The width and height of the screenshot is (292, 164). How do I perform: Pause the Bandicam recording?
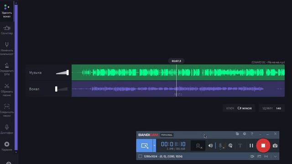coord(251,146)
